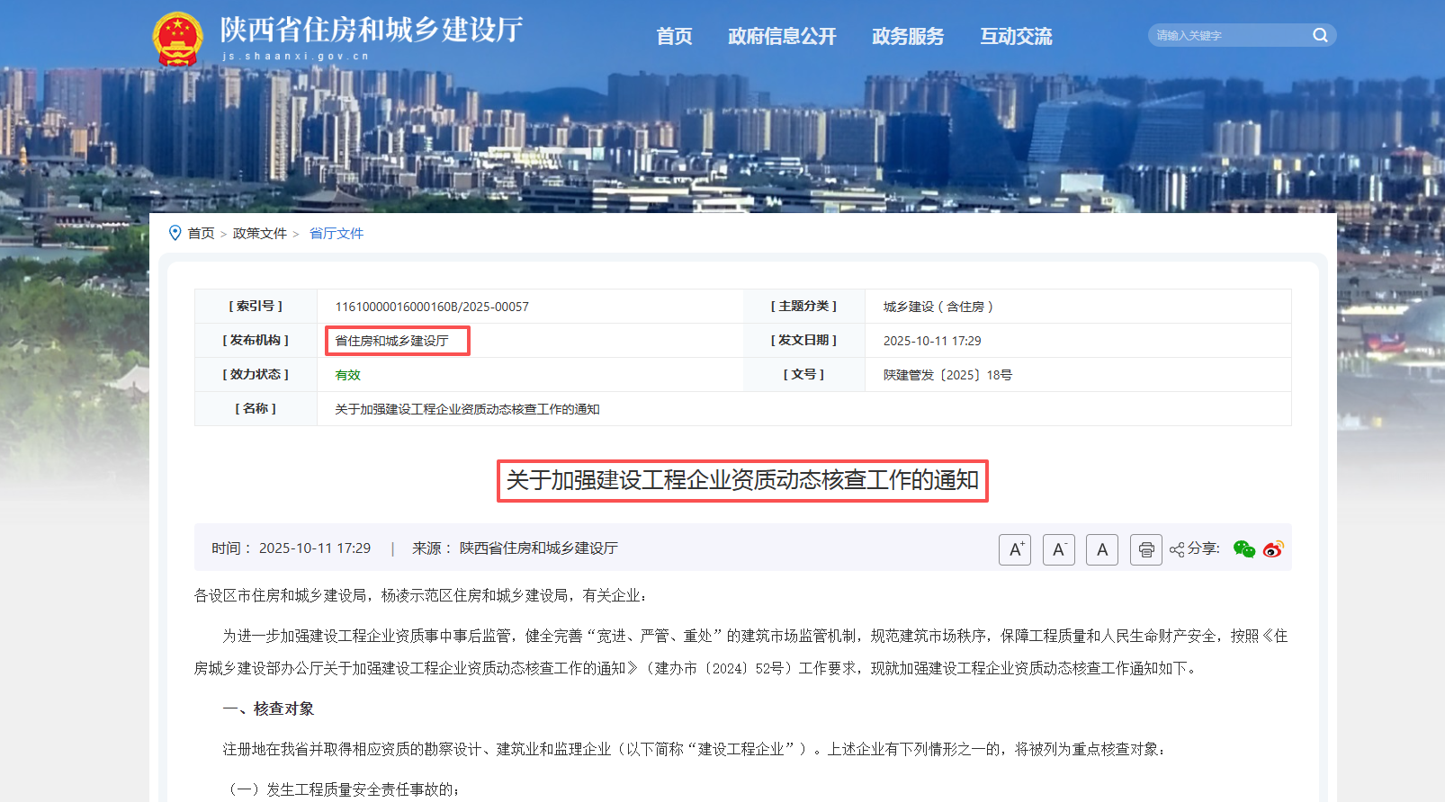Open the 政府信息公开 navigation menu
The image size is (1445, 802).
tap(782, 36)
